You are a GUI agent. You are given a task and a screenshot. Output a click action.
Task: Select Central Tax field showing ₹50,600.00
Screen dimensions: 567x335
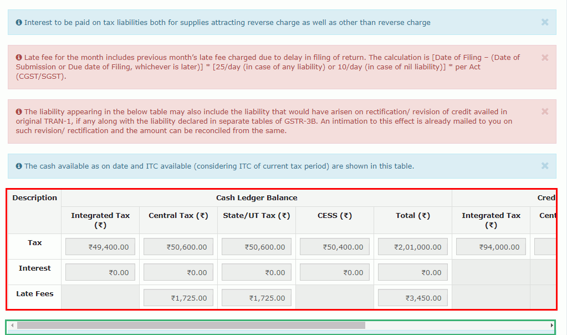point(178,247)
